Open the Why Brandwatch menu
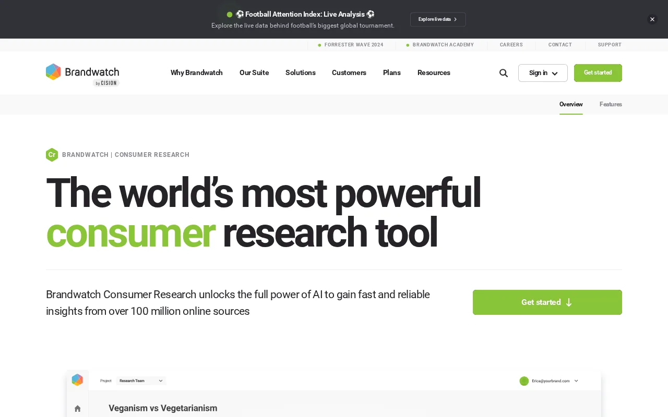The width and height of the screenshot is (668, 417). (197, 72)
